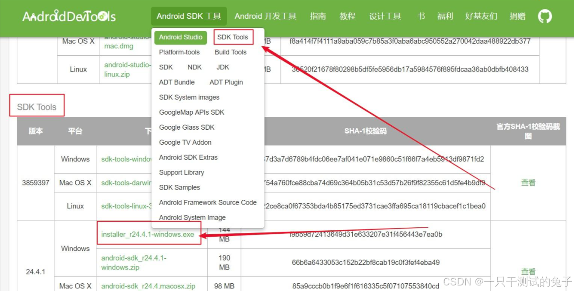Select SDK Tools in dropdown
This screenshot has width=574, height=291.
pyautogui.click(x=232, y=37)
